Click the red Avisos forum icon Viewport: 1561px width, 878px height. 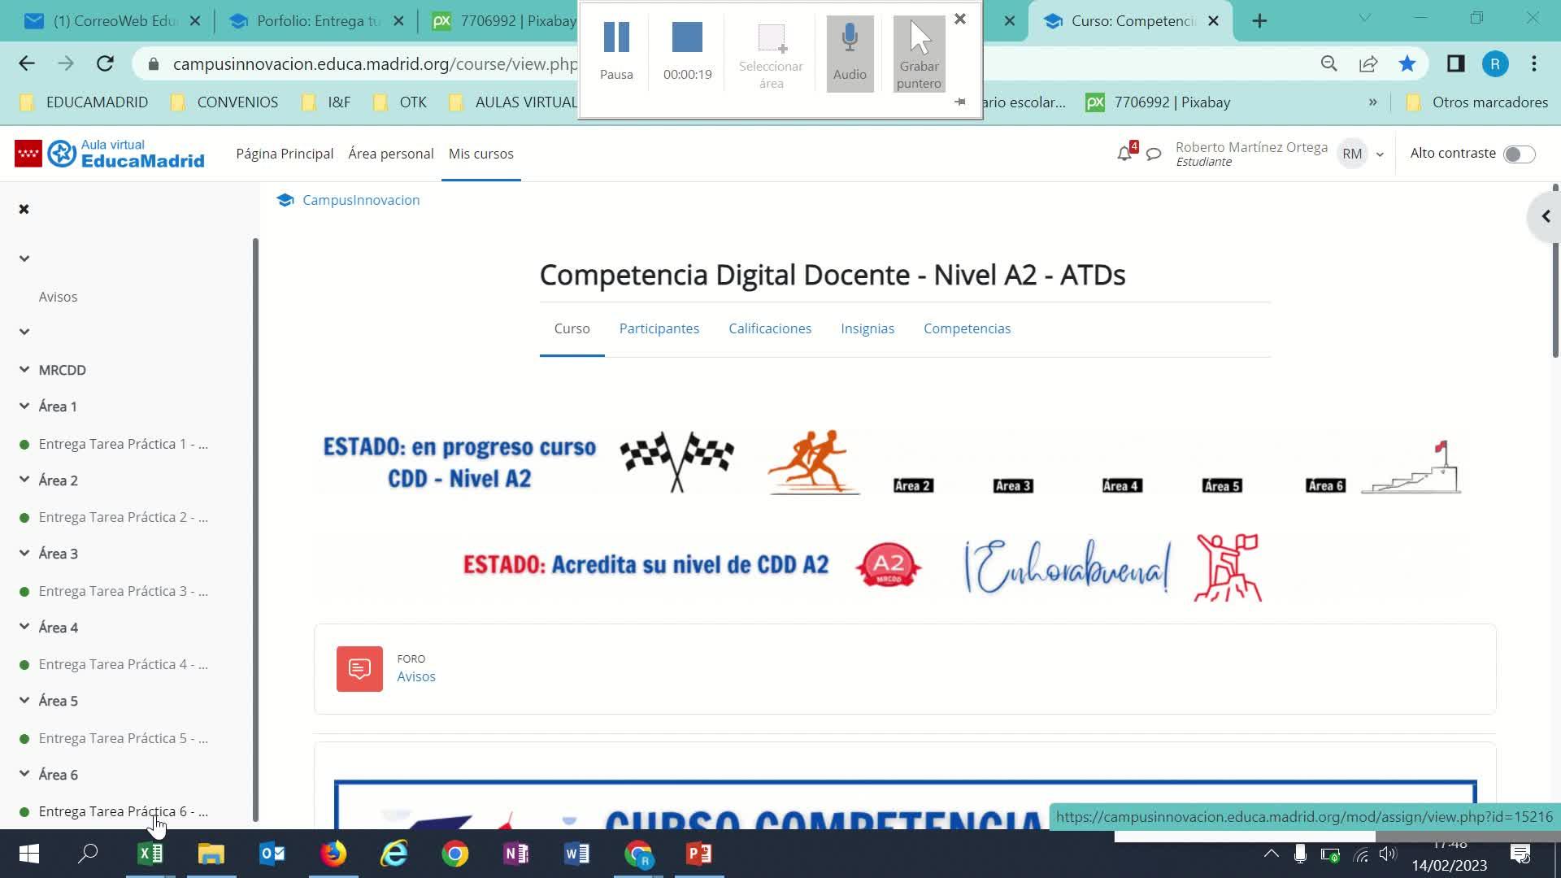tap(359, 669)
